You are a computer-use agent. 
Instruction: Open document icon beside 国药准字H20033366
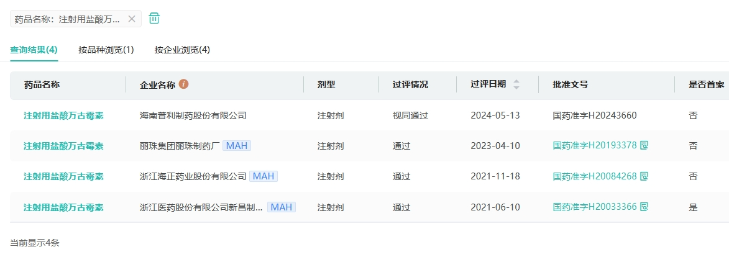point(644,207)
